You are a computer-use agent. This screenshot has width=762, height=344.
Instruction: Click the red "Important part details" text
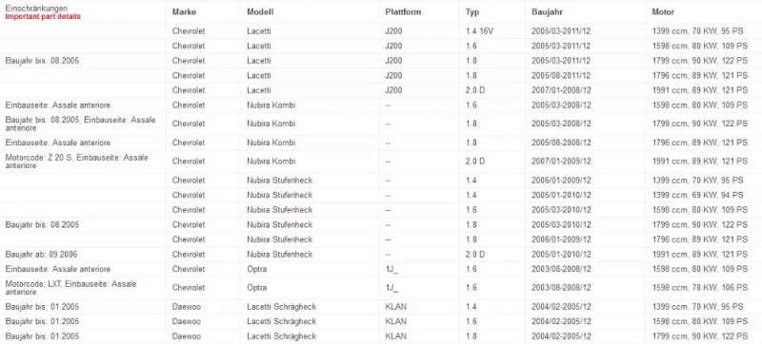point(43,17)
